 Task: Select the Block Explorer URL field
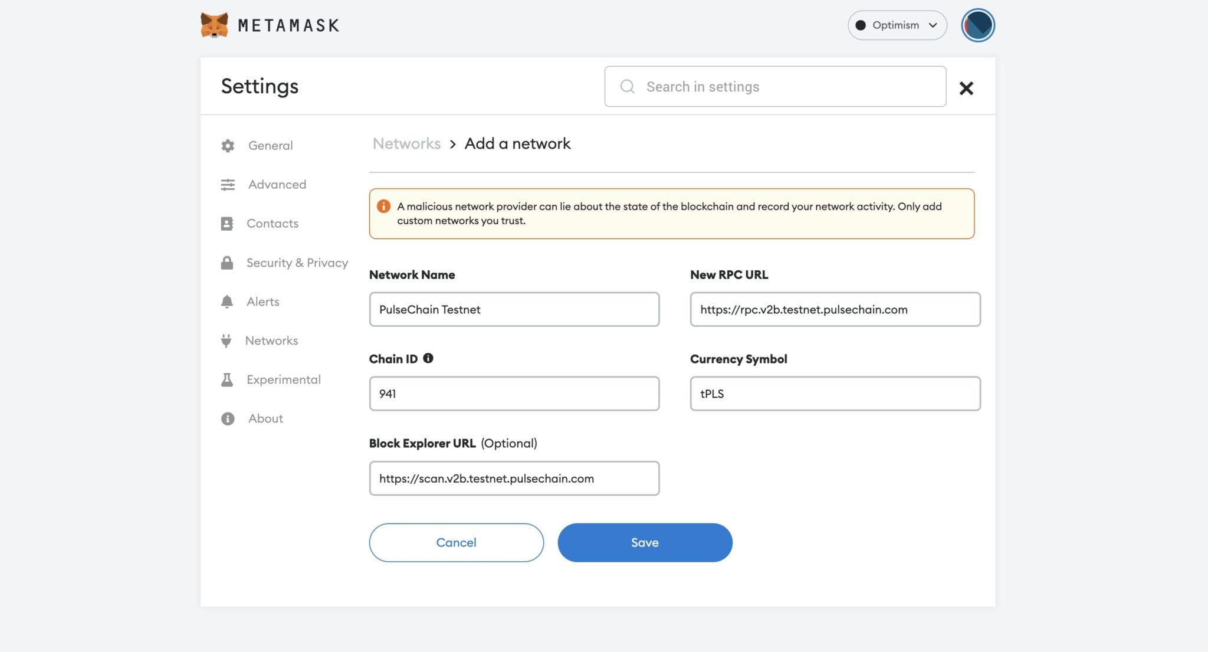[x=514, y=479]
